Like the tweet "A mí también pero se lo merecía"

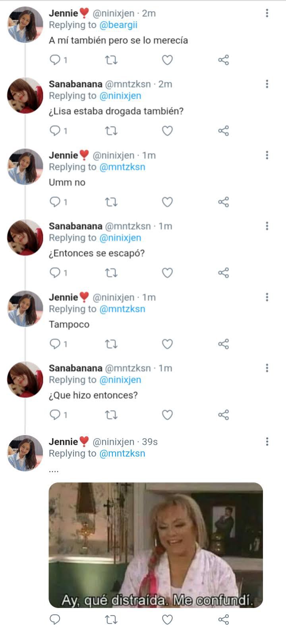click(x=167, y=60)
